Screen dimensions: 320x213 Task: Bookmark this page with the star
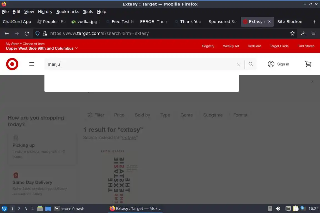[292, 34]
